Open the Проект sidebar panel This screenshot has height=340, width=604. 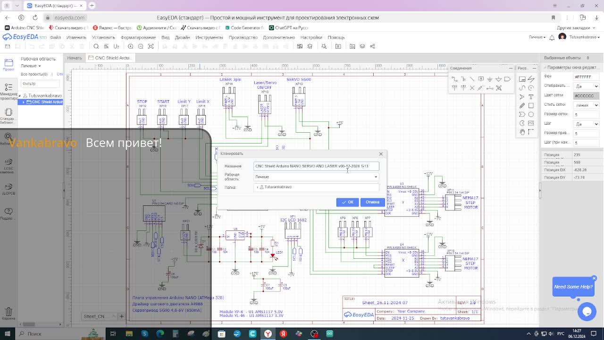(x=8, y=65)
